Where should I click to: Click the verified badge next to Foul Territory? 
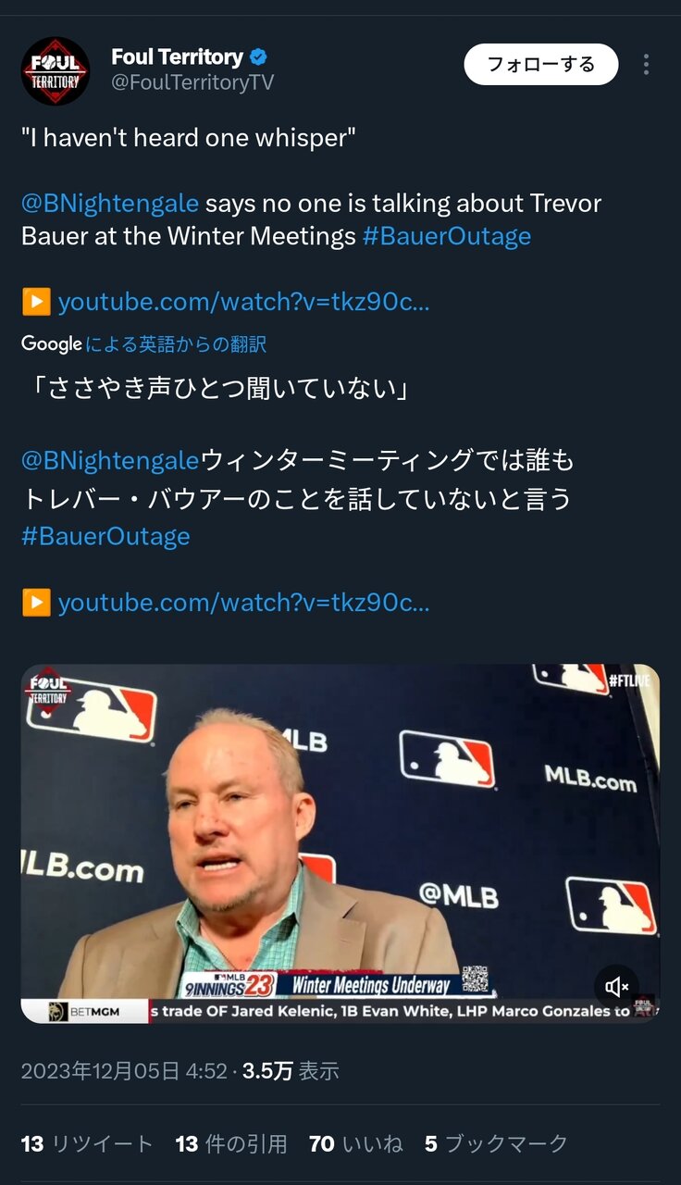[x=261, y=57]
